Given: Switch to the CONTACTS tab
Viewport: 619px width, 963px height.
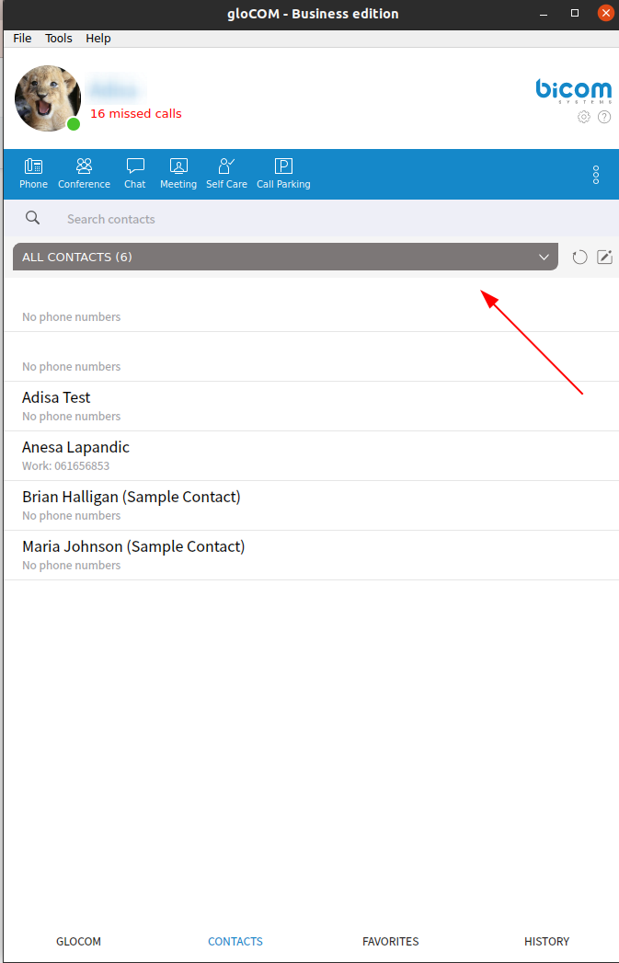Looking at the screenshot, I should (235, 941).
